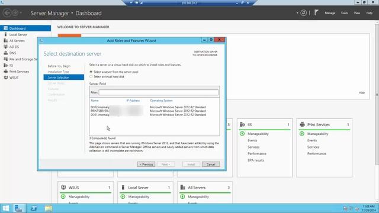Click Manageability in the All Servers tile
This screenshot has height=213, width=379.
[198, 196]
